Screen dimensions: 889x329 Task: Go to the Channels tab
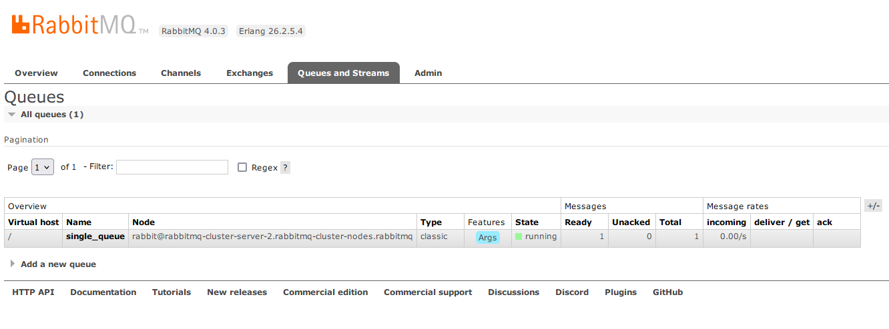[181, 73]
